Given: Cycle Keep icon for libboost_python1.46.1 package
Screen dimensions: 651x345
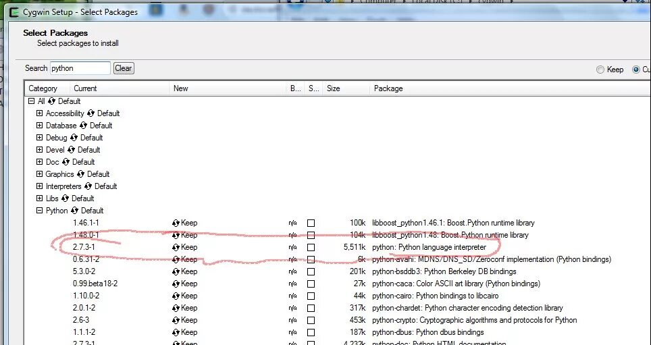Looking at the screenshot, I should tap(176, 223).
